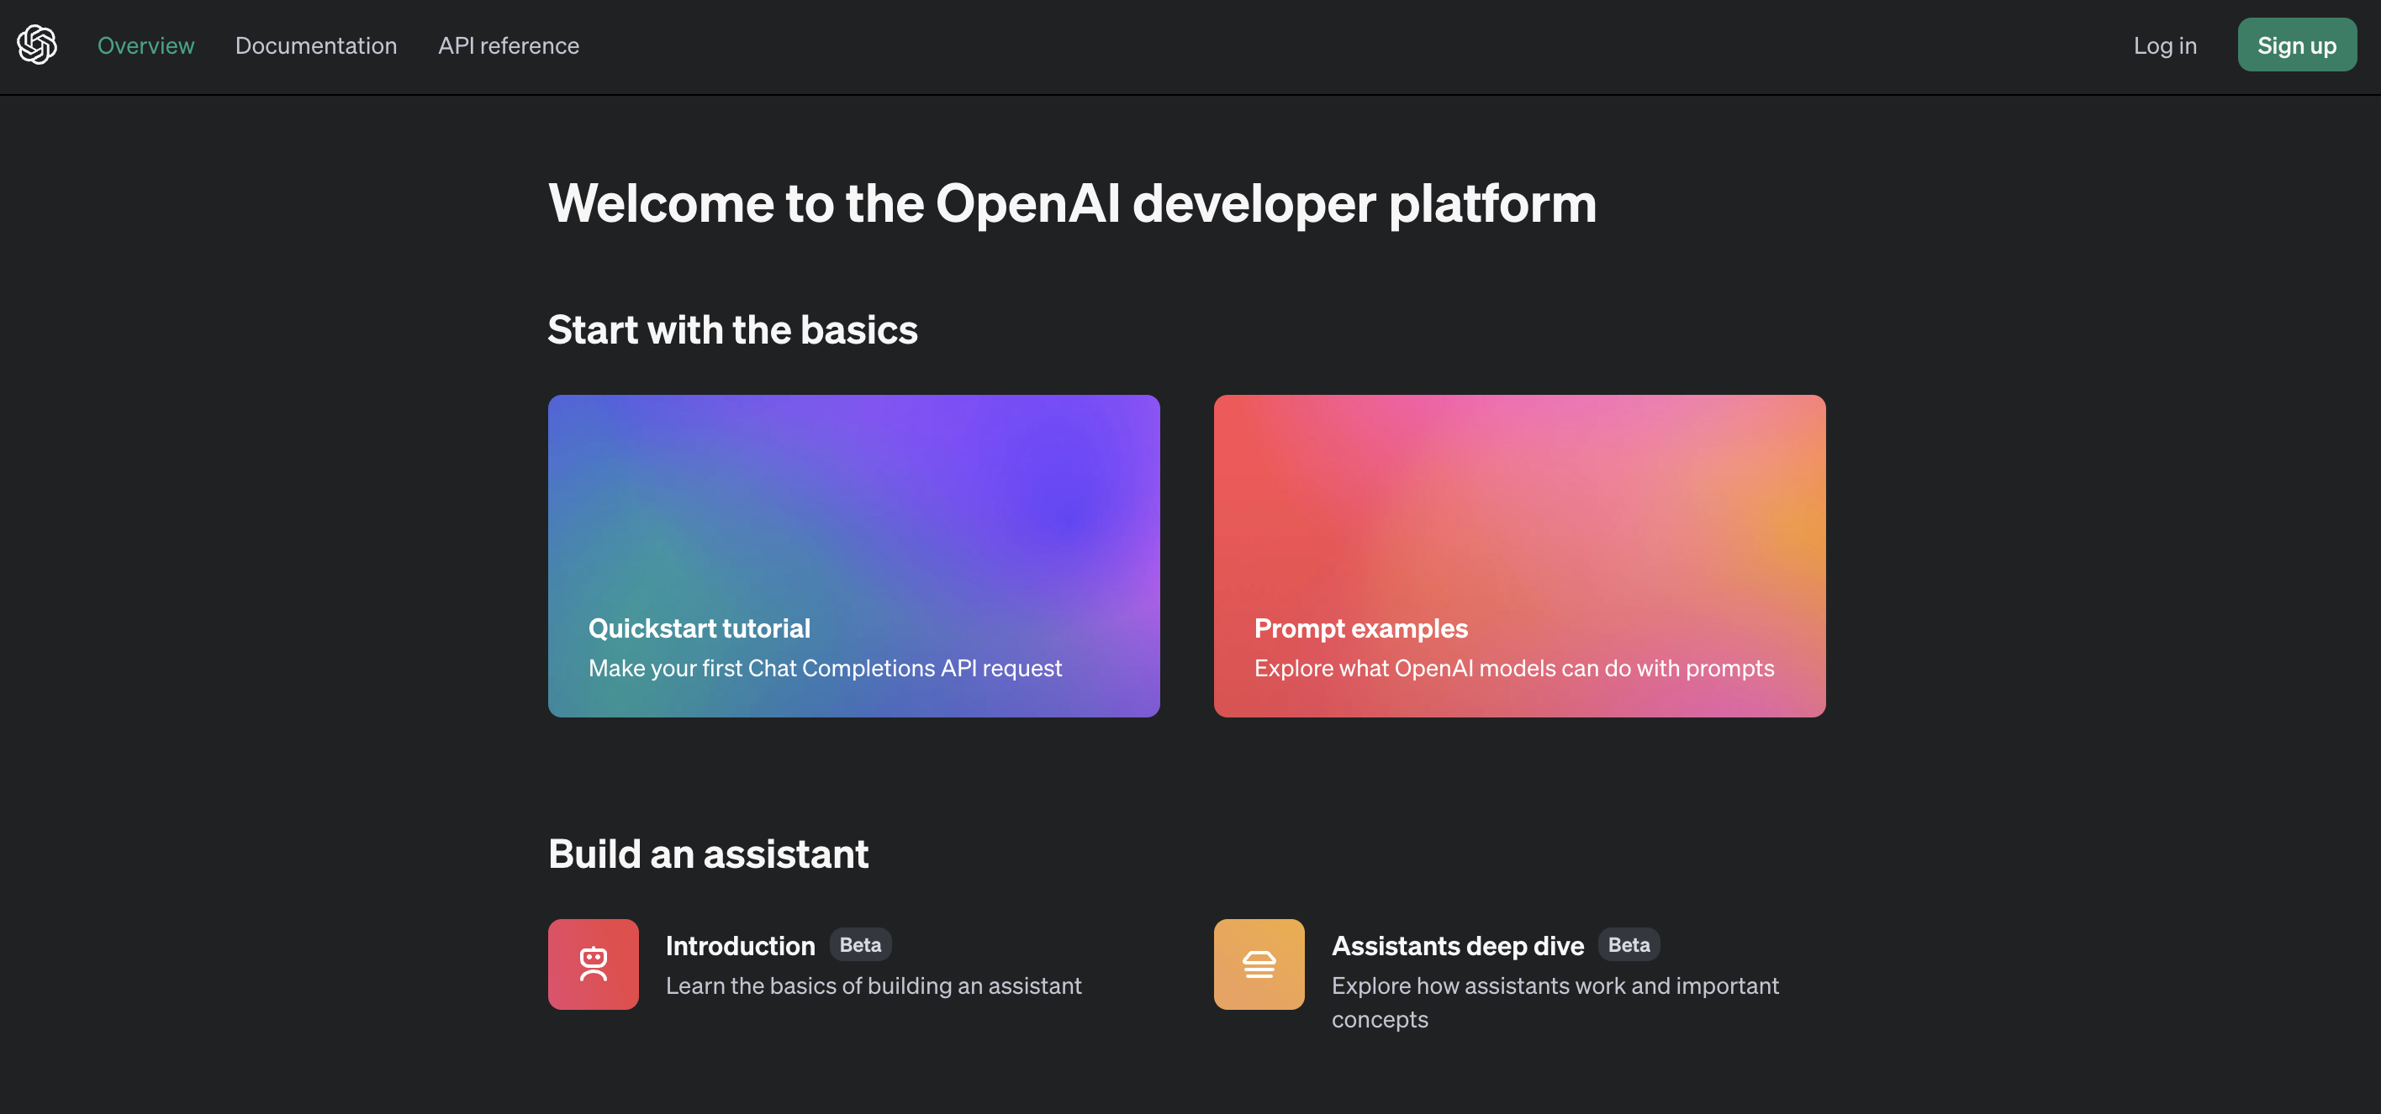Image resolution: width=2381 pixels, height=1114 pixels.
Task: Click 'Explore what OpenAI models can do with prompts'
Action: (1513, 668)
